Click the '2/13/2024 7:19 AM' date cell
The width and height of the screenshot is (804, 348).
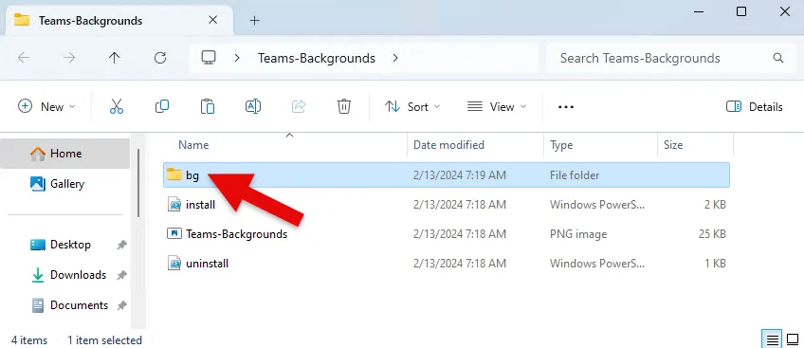click(460, 175)
